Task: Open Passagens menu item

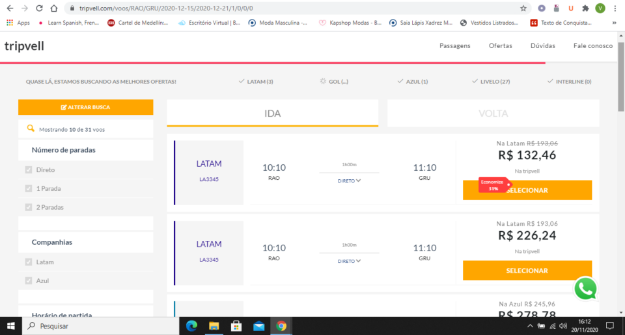Action: tap(455, 45)
